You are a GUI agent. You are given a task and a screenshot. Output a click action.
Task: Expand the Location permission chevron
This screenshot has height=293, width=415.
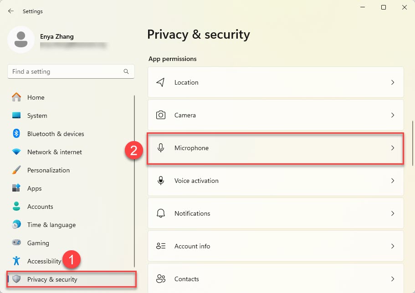(392, 82)
